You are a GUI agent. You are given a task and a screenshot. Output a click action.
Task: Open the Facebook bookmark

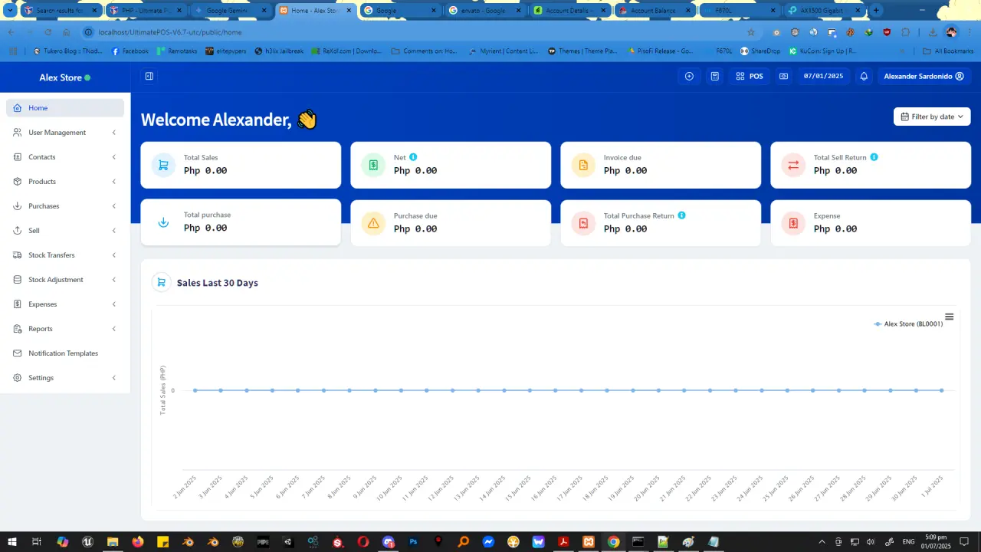tap(130, 51)
